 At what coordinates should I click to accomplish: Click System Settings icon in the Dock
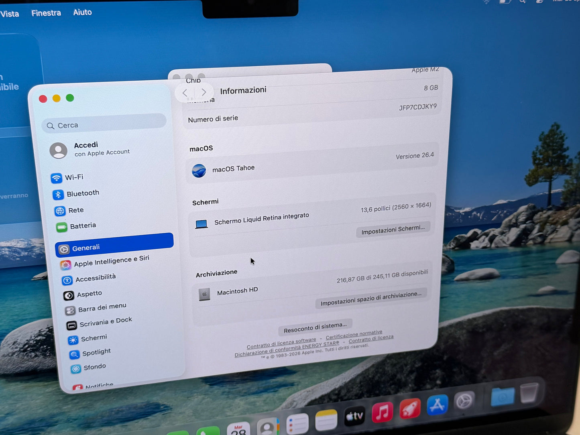pyautogui.click(x=464, y=400)
